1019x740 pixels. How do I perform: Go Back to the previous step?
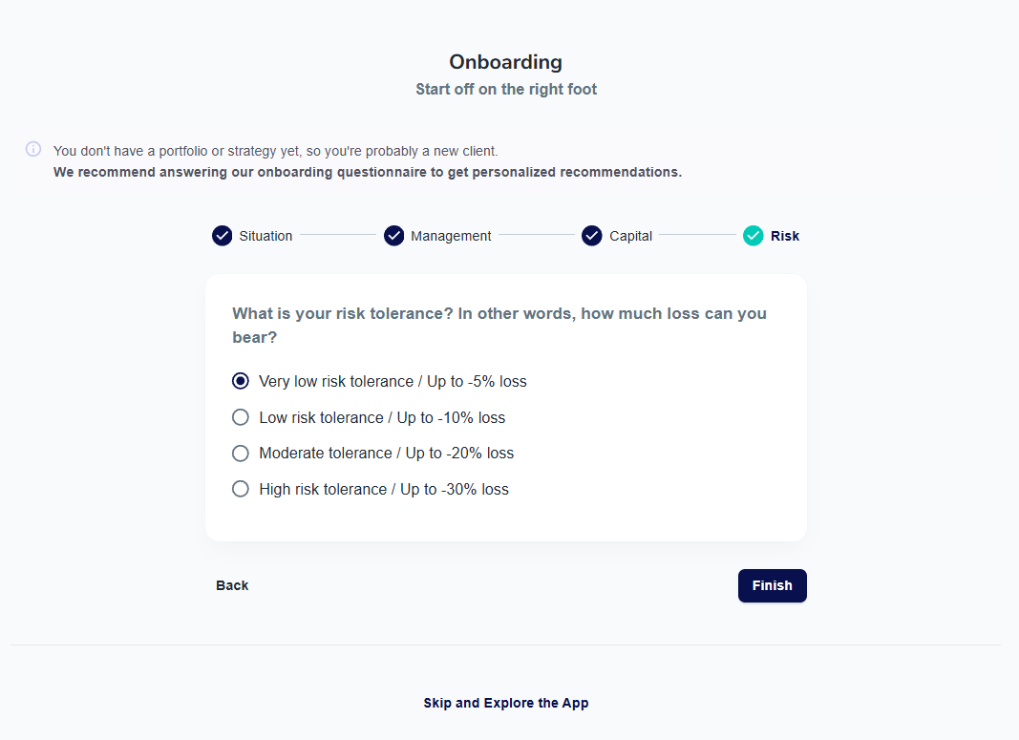pos(232,585)
